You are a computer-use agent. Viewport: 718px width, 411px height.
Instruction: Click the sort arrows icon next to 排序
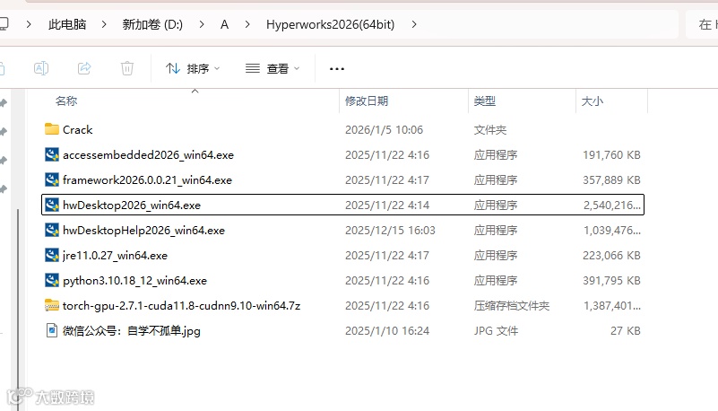point(173,68)
